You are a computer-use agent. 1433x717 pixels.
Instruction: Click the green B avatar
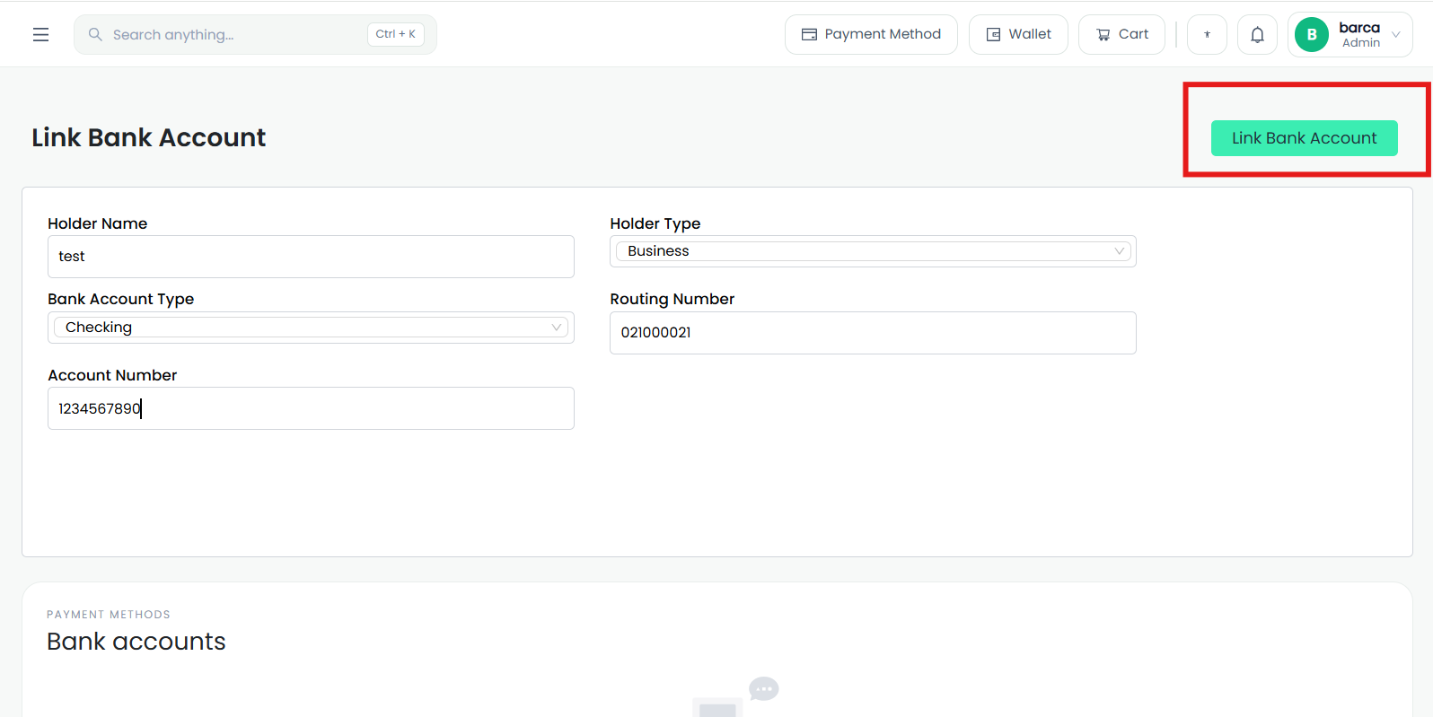[x=1312, y=35]
